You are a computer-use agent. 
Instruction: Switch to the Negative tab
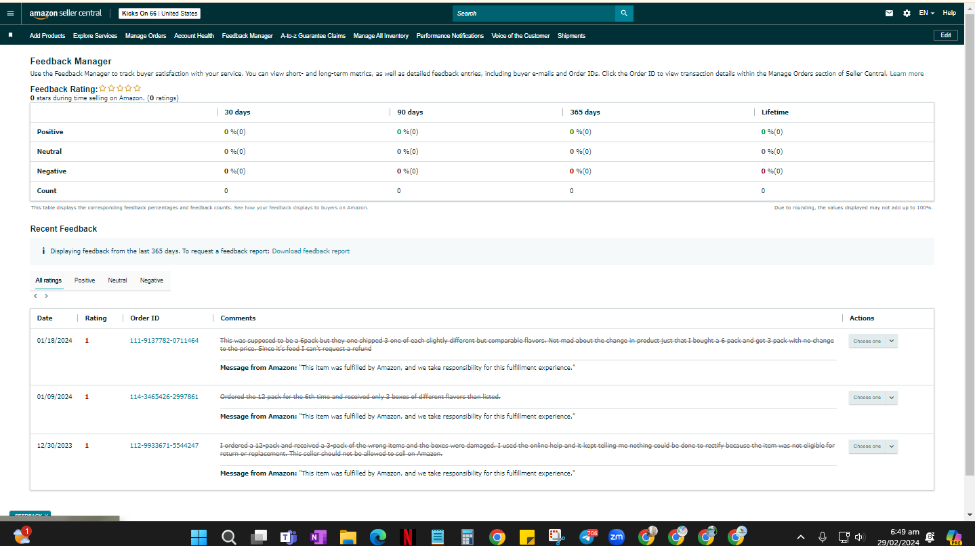coord(152,280)
